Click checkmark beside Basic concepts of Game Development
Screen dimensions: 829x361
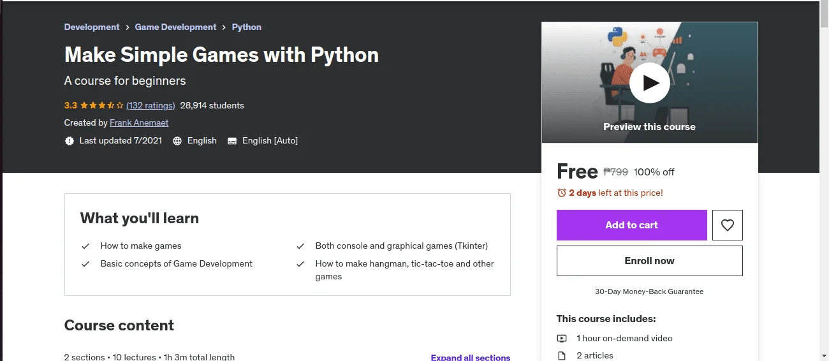pos(85,264)
